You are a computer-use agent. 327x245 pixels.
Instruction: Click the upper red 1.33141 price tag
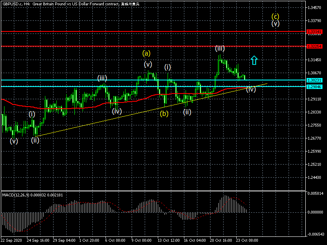(314, 31)
